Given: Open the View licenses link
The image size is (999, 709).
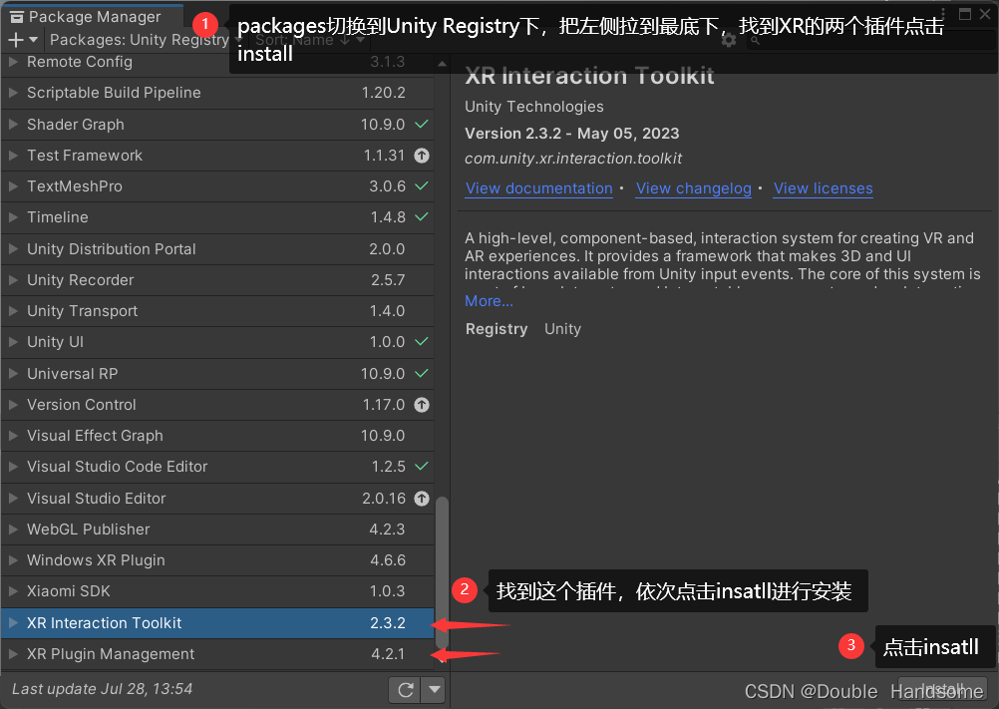Looking at the screenshot, I should coord(824,188).
